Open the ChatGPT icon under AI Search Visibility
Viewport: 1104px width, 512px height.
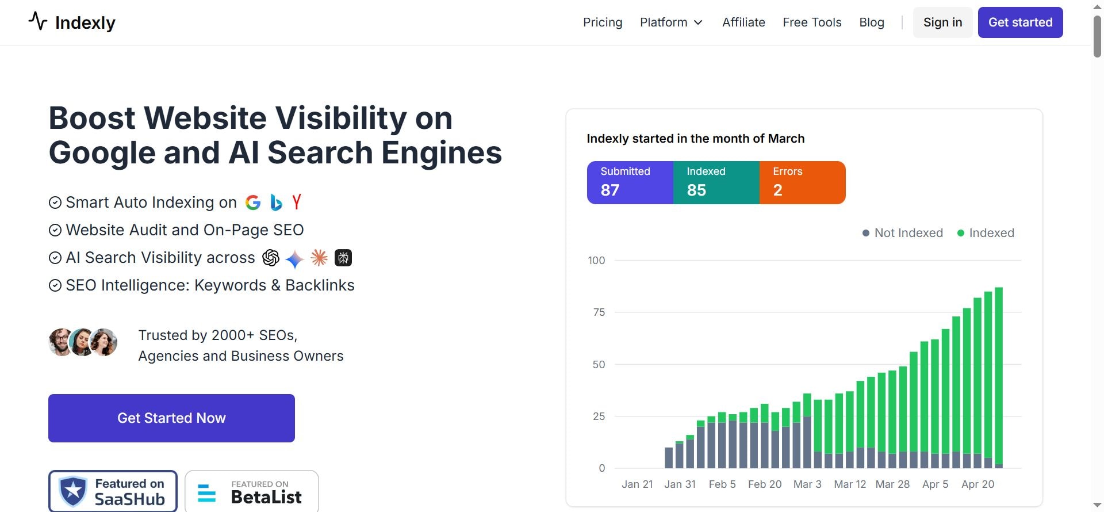[270, 258]
